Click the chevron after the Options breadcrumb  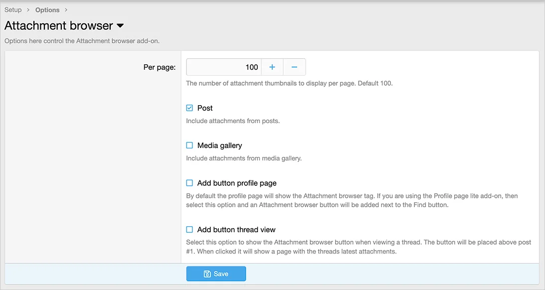[x=66, y=10]
